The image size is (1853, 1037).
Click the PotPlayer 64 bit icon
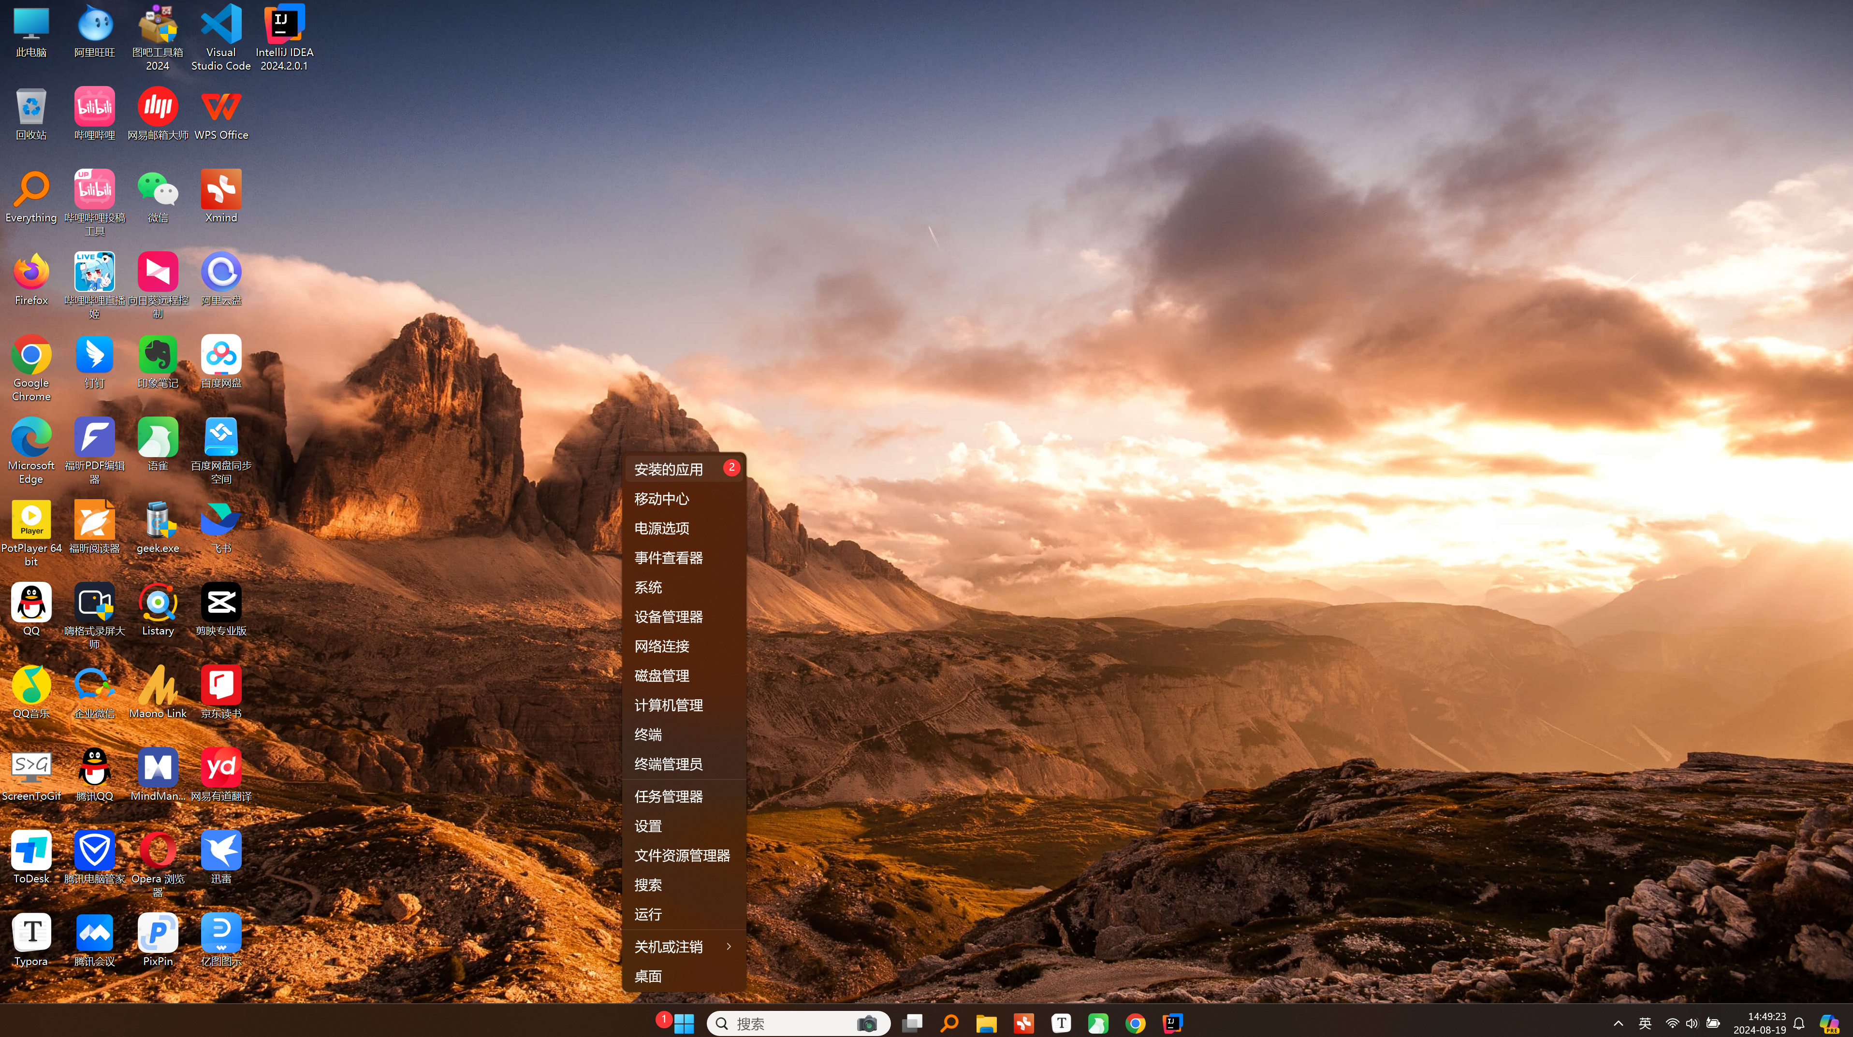click(31, 520)
